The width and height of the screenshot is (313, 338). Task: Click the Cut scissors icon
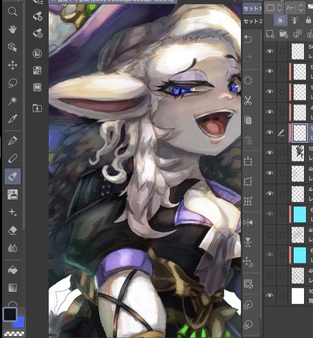coord(248,100)
